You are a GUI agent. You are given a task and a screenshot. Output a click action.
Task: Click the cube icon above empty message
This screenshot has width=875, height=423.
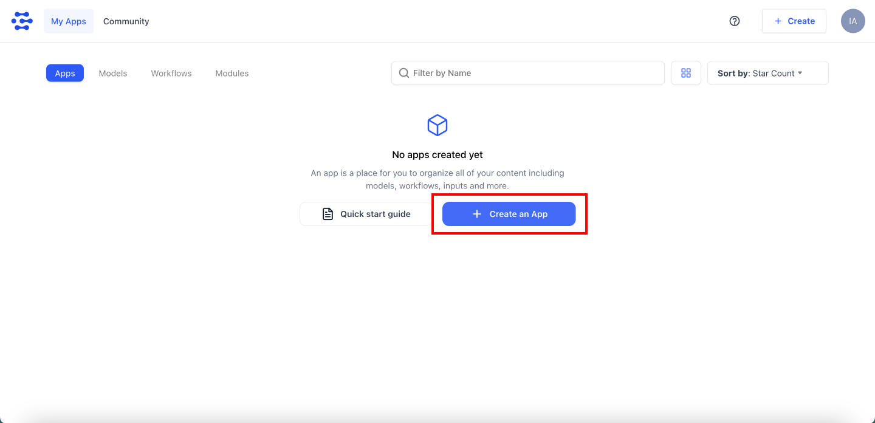[x=437, y=125]
